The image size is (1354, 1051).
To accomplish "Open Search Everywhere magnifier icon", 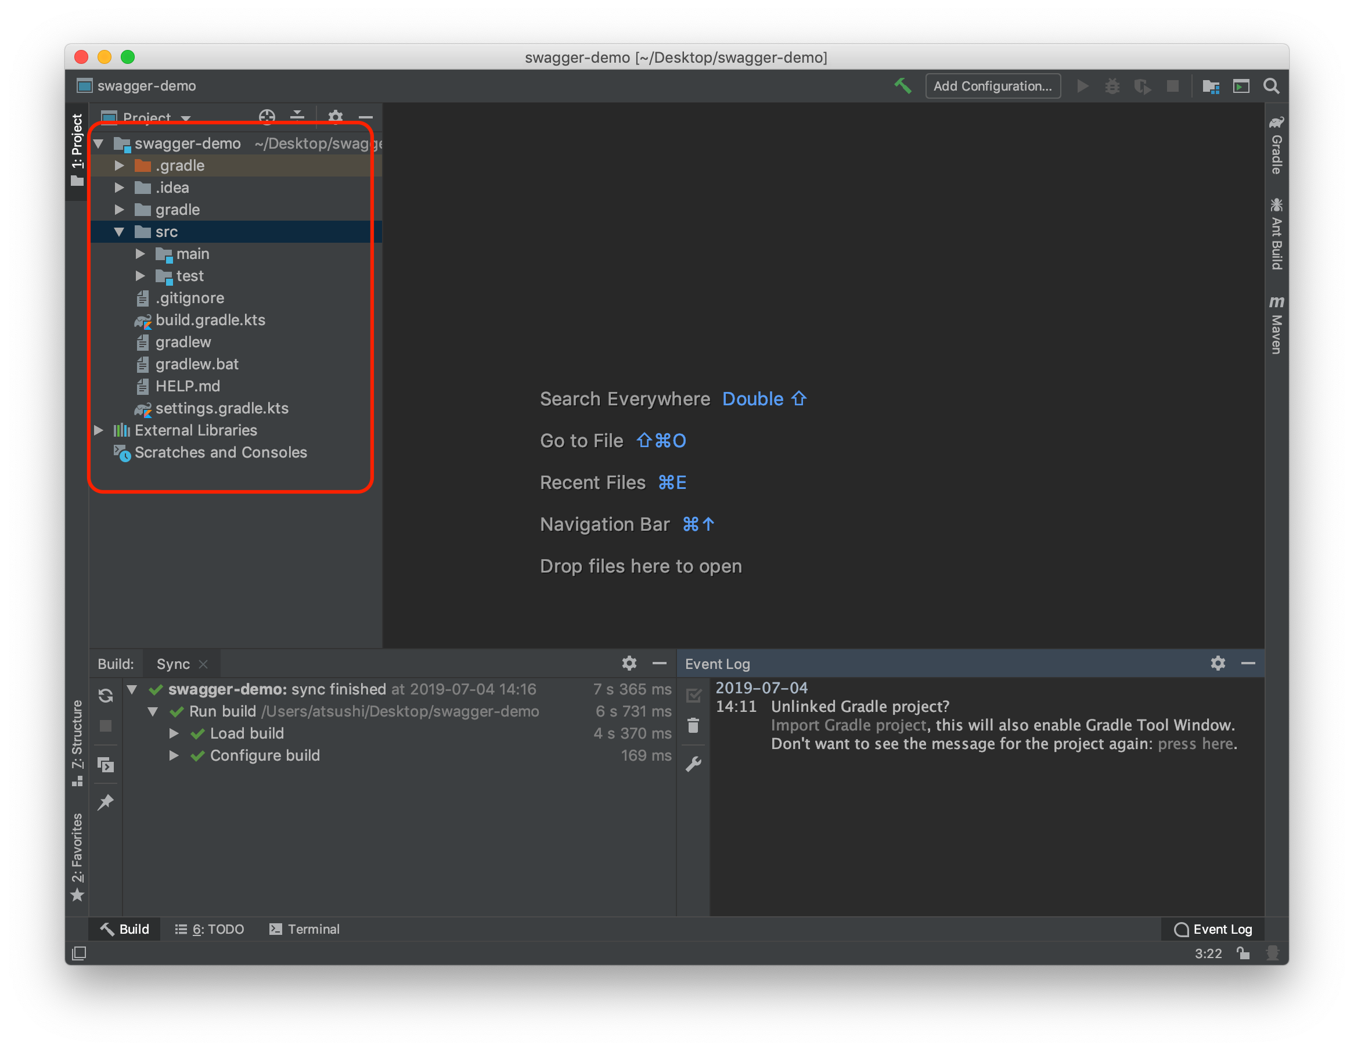I will 1271,86.
